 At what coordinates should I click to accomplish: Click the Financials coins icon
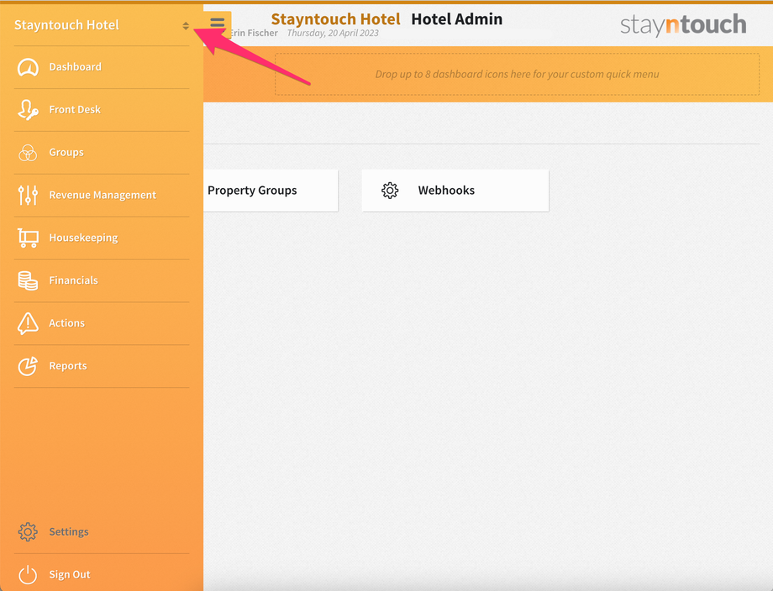pos(28,280)
